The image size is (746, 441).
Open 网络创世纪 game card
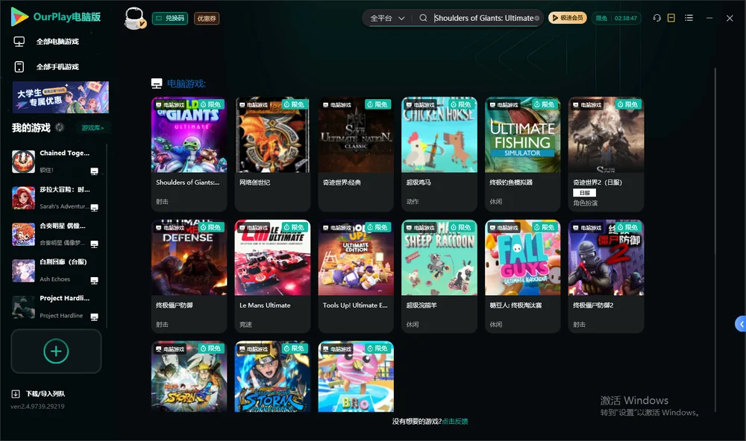[272, 154]
